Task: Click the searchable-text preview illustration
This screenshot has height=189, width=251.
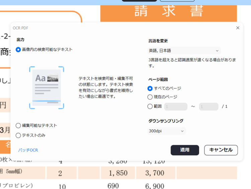Action: pyautogui.click(x=47, y=88)
